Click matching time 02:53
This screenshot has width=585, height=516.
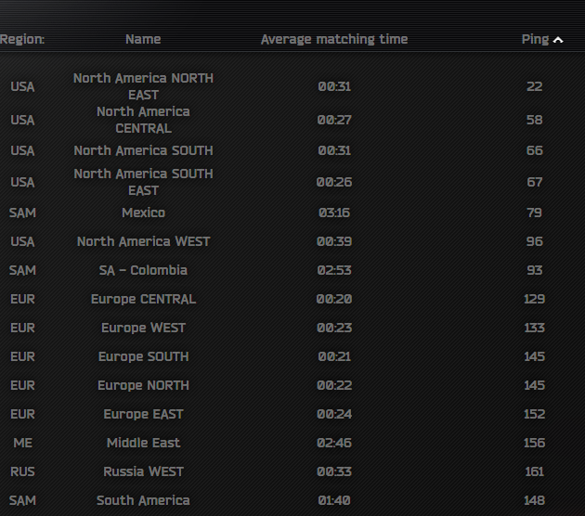[x=334, y=270]
